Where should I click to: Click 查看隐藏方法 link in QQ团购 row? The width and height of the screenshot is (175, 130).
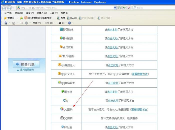pyautogui.click(x=139, y=109)
